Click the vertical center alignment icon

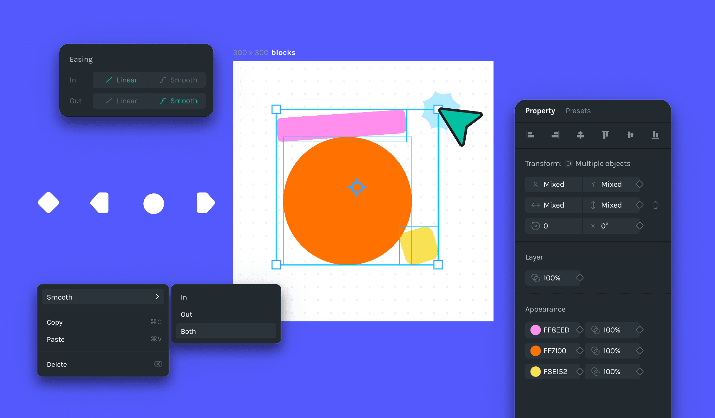point(631,135)
